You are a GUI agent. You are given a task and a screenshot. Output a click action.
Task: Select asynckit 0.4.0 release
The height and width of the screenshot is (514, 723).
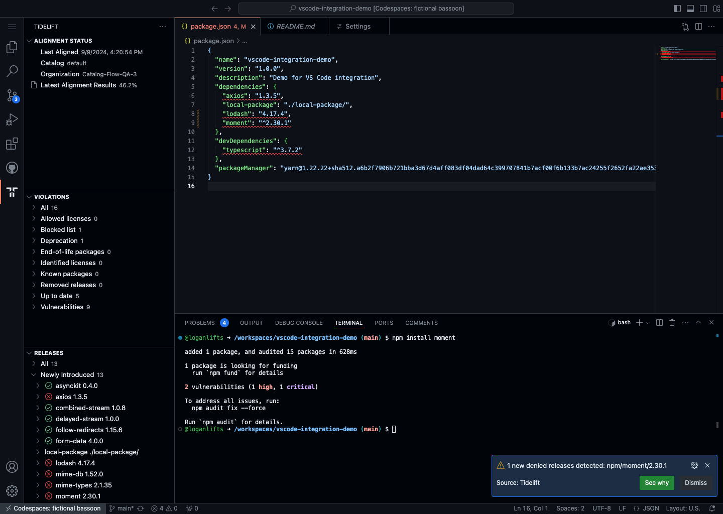click(x=99, y=386)
